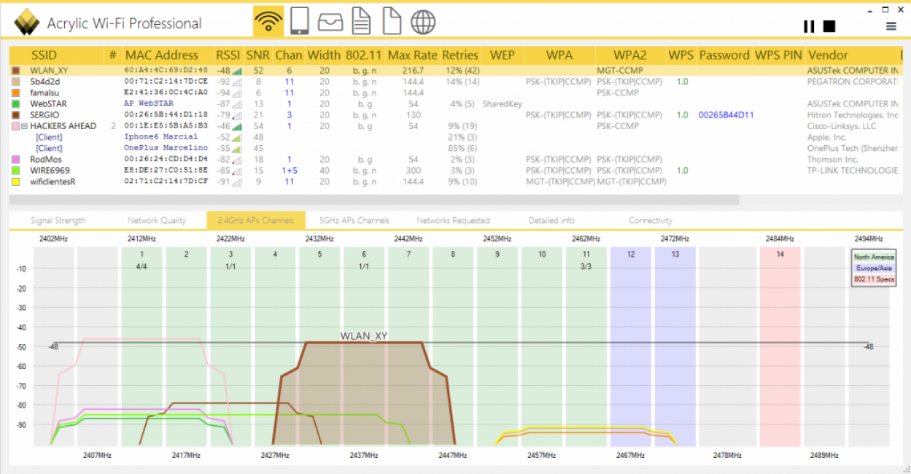Click MAC address 00:26:24:CD:D4:D4
Screen dimensions: 911x474
point(166,159)
